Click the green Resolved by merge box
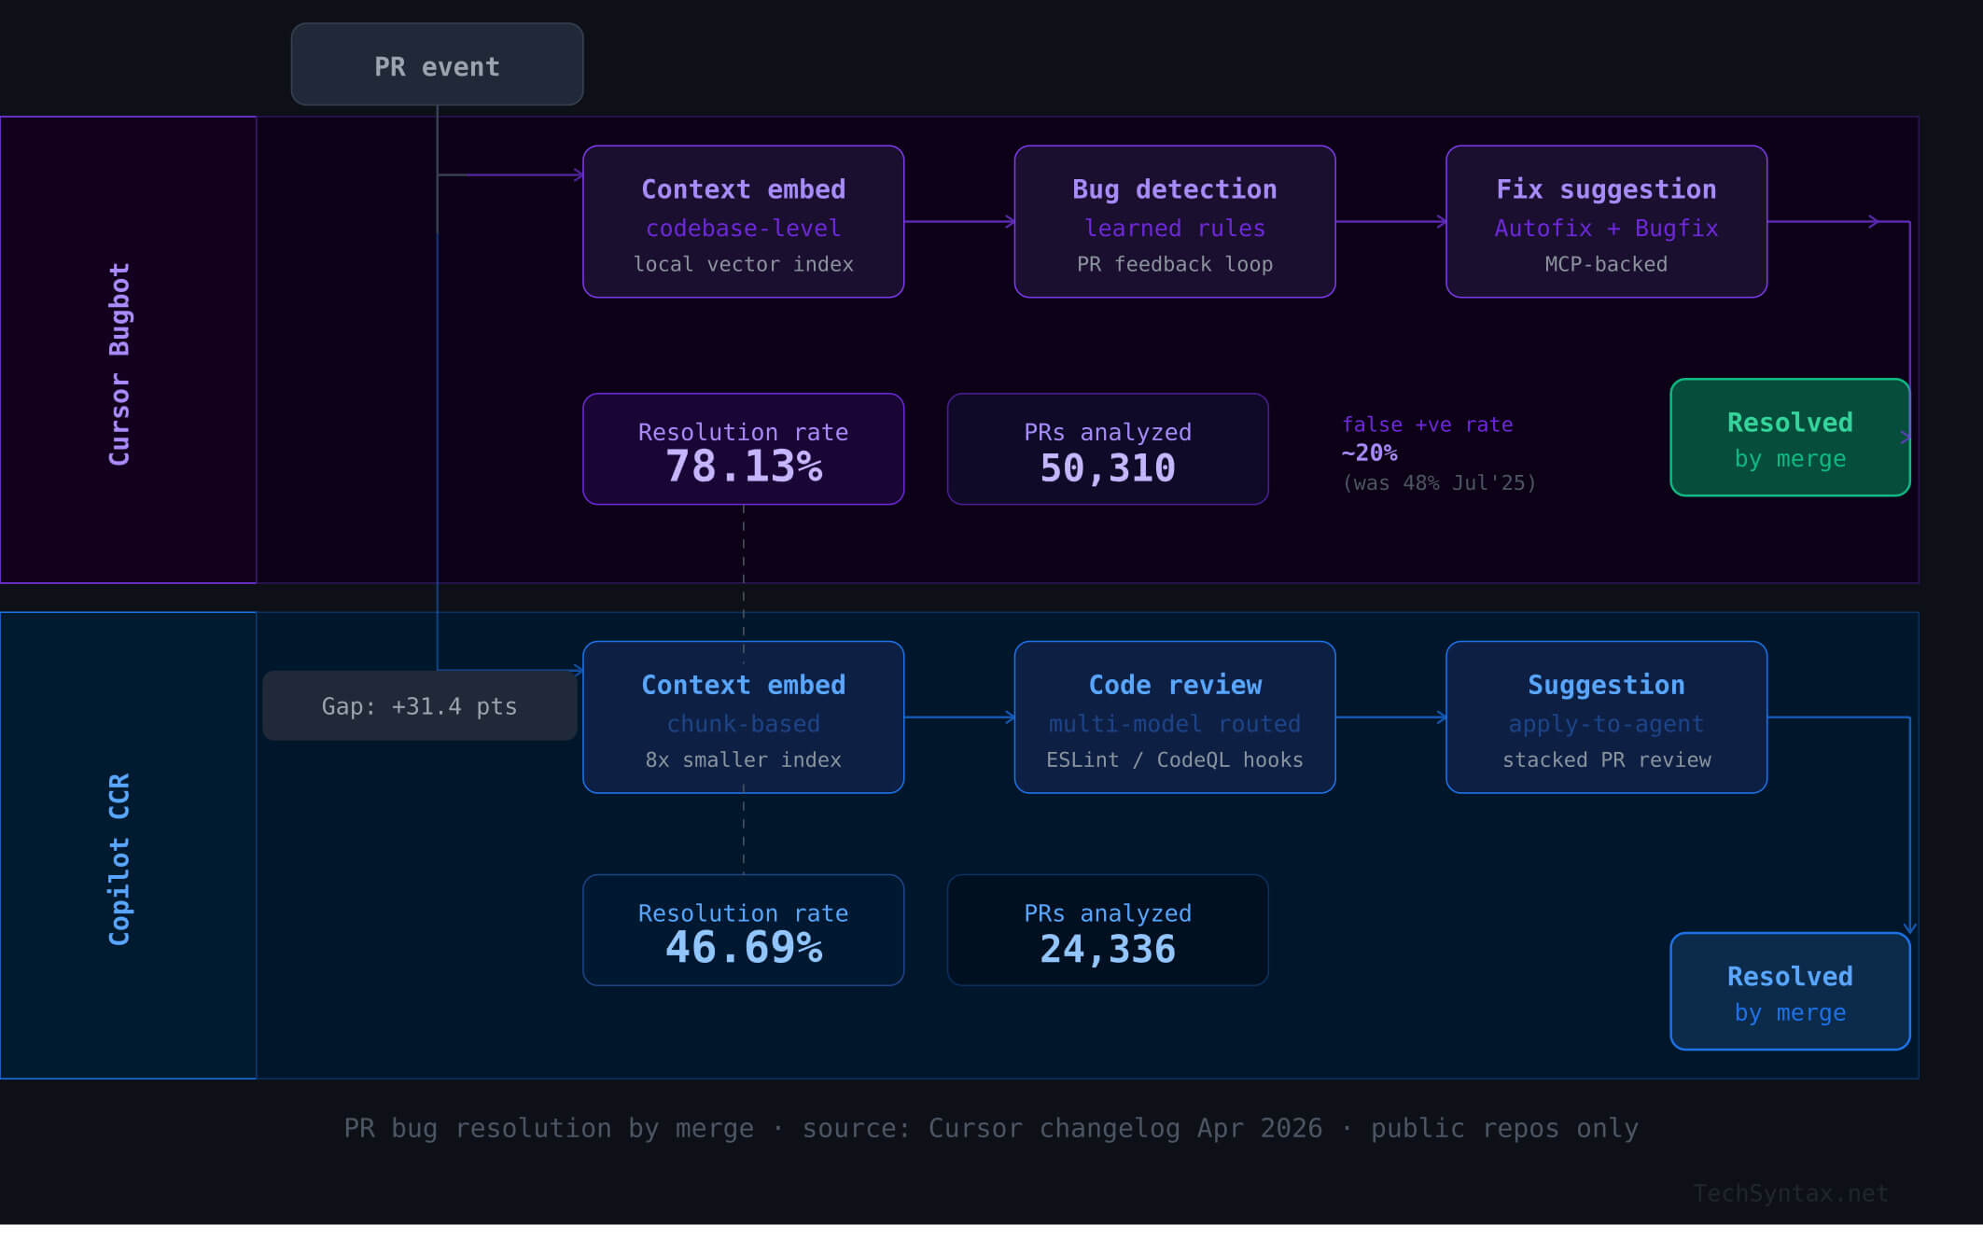This screenshot has width=1983, height=1253. [1789, 438]
